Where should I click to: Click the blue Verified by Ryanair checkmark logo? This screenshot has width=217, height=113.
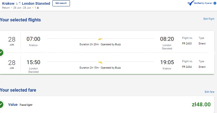[191, 3]
